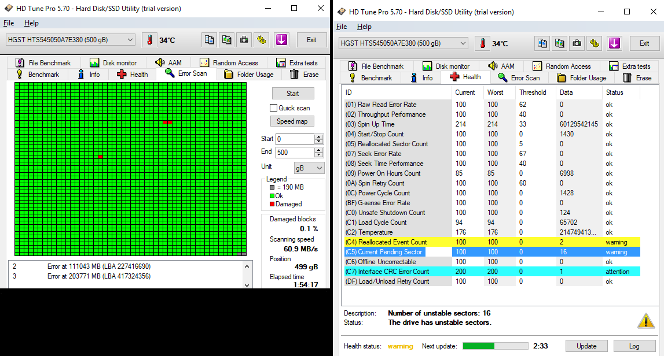Click single red damaged block in scan grid

coord(100,157)
